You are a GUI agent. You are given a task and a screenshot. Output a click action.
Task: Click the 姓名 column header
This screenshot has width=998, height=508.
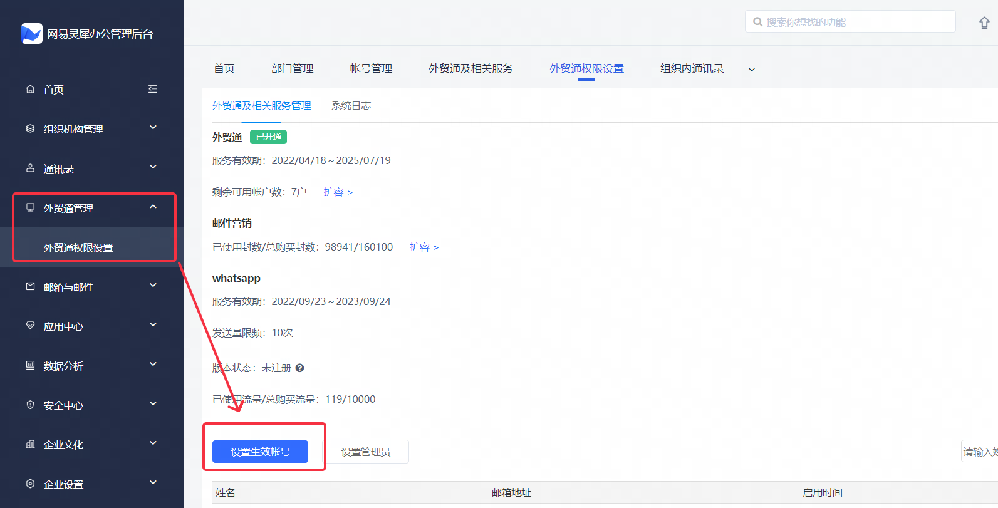226,493
